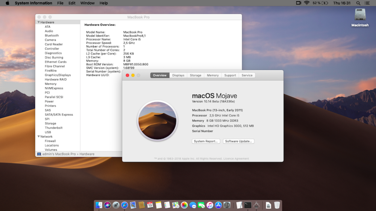Image resolution: width=376 pixels, height=211 pixels.
Task: Select Audio in hardware sidebar
Action: click(x=49, y=31)
